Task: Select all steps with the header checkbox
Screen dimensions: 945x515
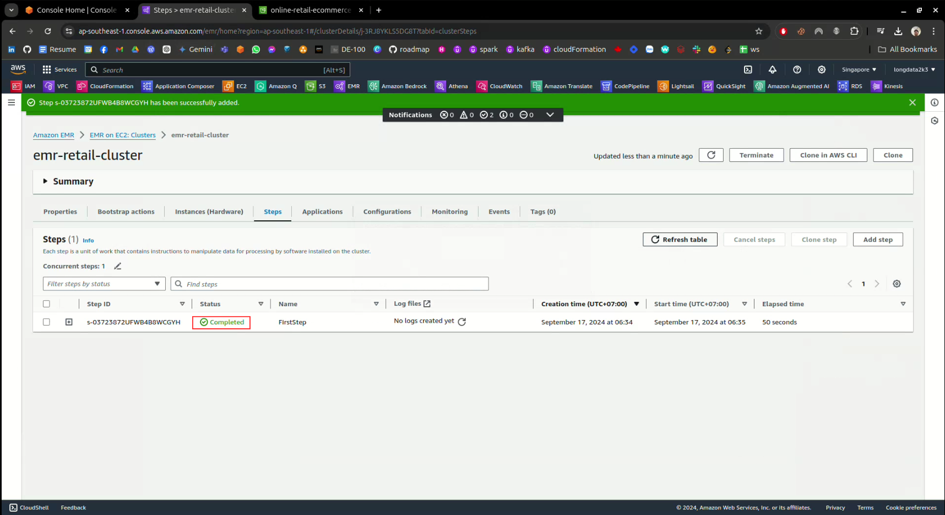Action: click(x=46, y=304)
